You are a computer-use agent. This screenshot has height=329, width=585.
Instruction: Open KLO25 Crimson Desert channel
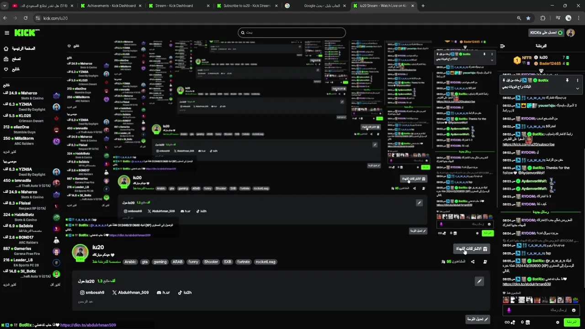[31, 118]
